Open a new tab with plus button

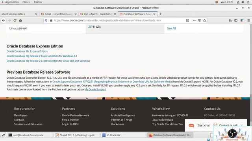point(160,14)
